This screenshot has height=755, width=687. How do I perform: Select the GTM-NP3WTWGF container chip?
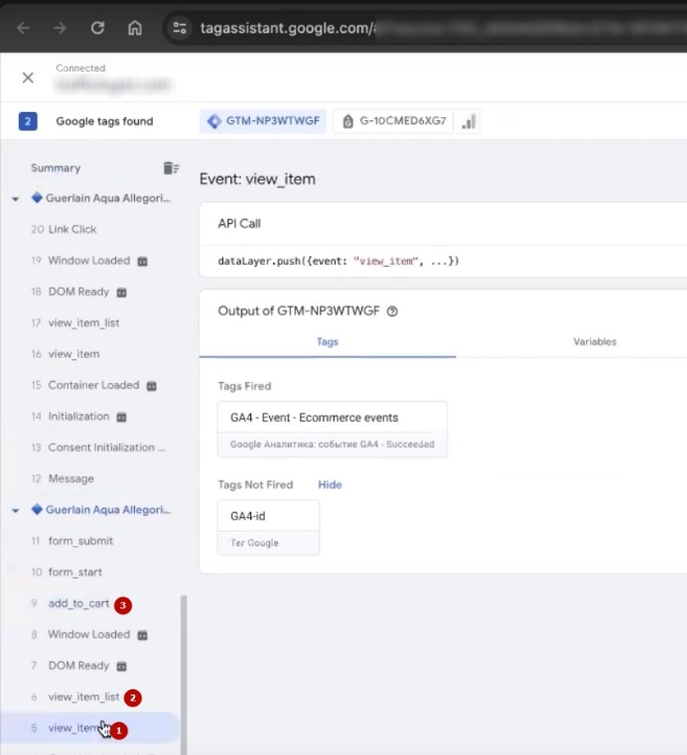(261, 121)
